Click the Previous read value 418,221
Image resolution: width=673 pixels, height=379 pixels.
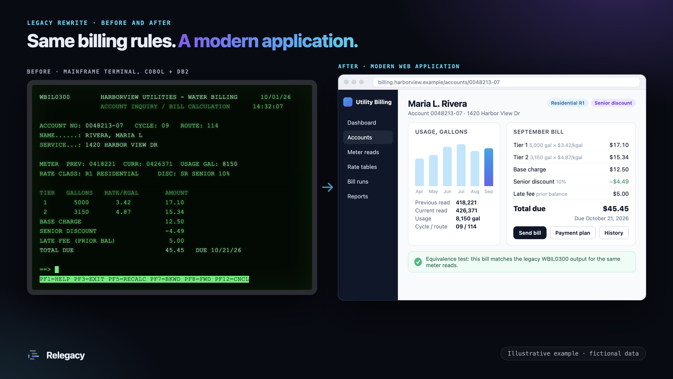466,203
